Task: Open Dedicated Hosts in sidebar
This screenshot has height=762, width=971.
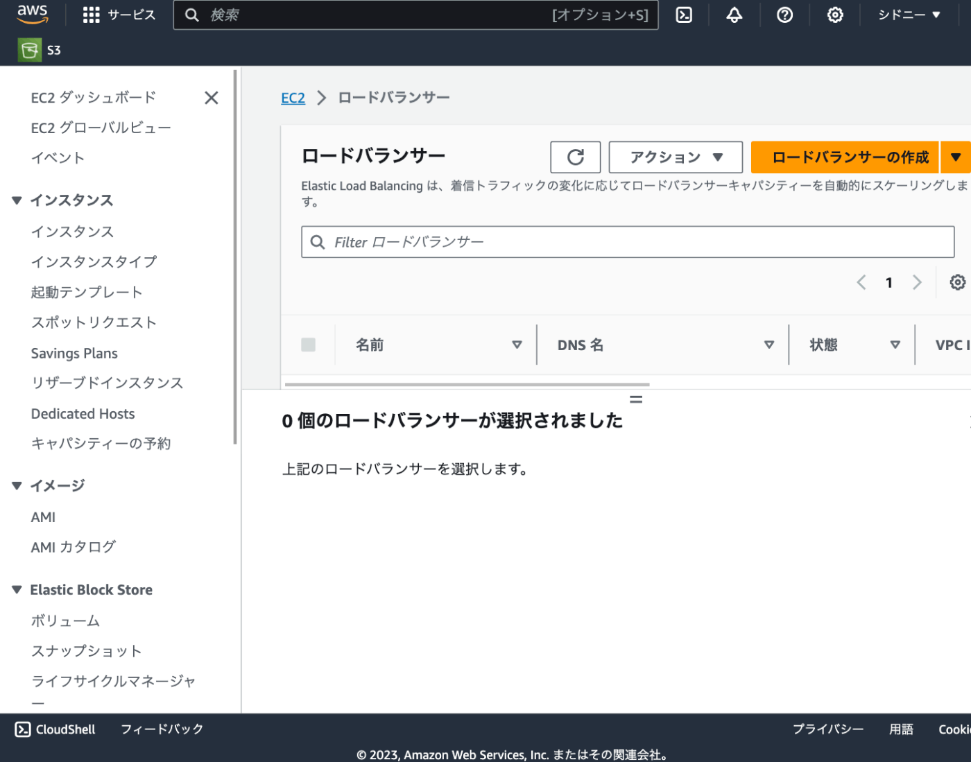Action: click(83, 414)
